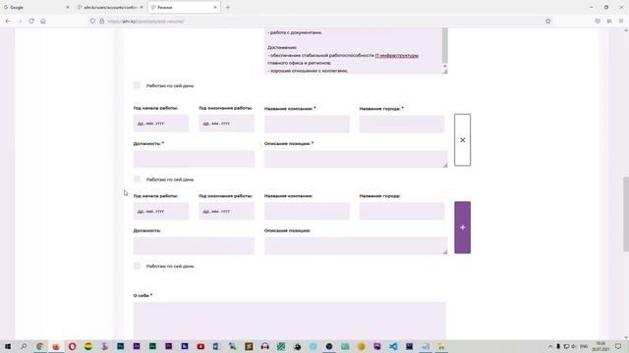Click the tray input language indicator
This screenshot has width=629, height=353.
[x=584, y=346]
